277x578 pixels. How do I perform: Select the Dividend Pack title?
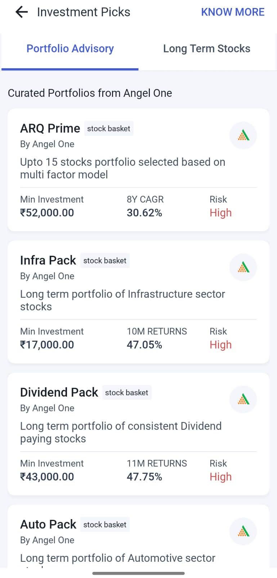[x=59, y=392]
